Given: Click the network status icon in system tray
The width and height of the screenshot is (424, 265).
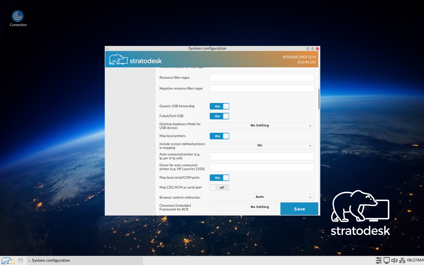Looking at the screenshot, I should point(402,260).
